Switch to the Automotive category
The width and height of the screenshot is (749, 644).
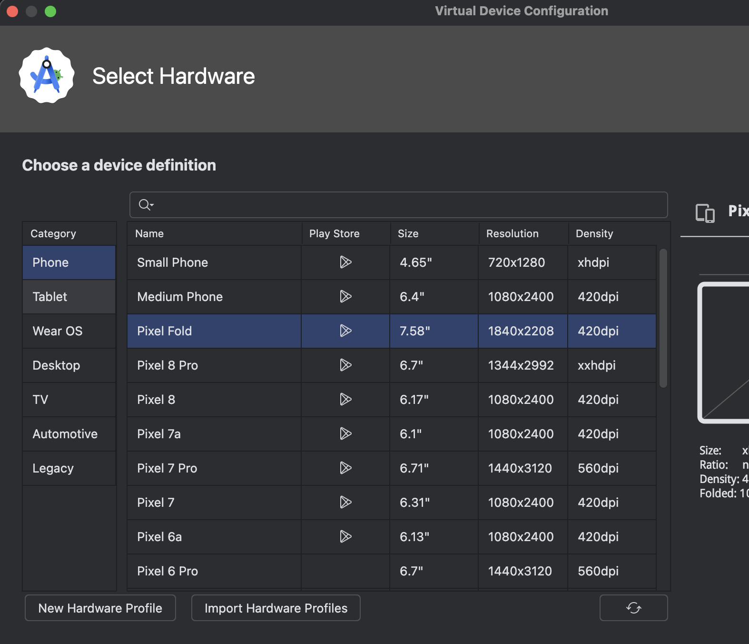[x=69, y=434]
